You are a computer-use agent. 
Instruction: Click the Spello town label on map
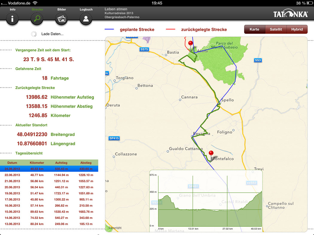click(227, 100)
